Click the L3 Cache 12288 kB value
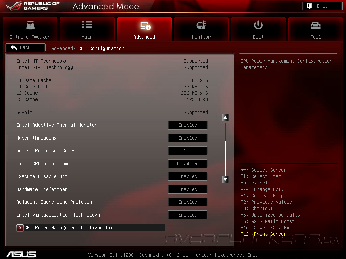Screen dimensions: 346x259 coord(197,99)
